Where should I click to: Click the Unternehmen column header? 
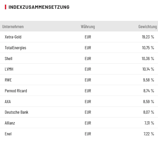pos(13,27)
